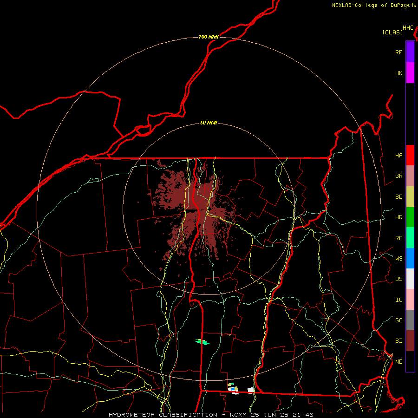This screenshot has height=418, width=418.
Task: Click the 100 NMI range ring label
Action: [x=209, y=37]
